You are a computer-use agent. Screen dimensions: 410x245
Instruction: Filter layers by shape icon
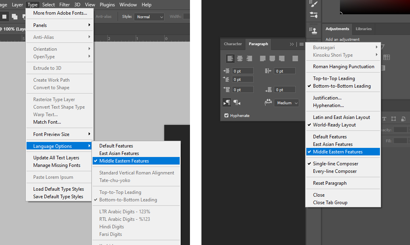coord(393,119)
